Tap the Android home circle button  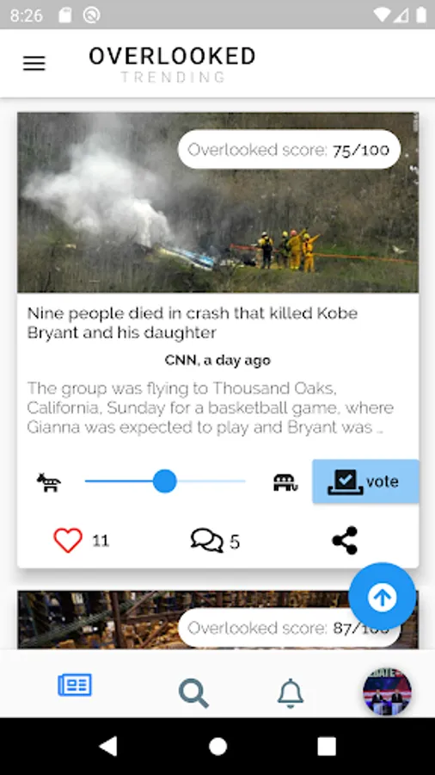tap(217, 747)
